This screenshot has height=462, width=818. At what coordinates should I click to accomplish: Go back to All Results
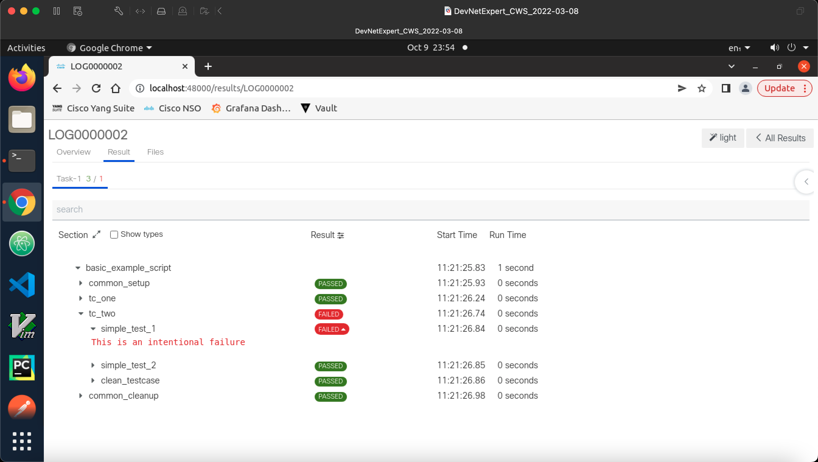(x=780, y=138)
